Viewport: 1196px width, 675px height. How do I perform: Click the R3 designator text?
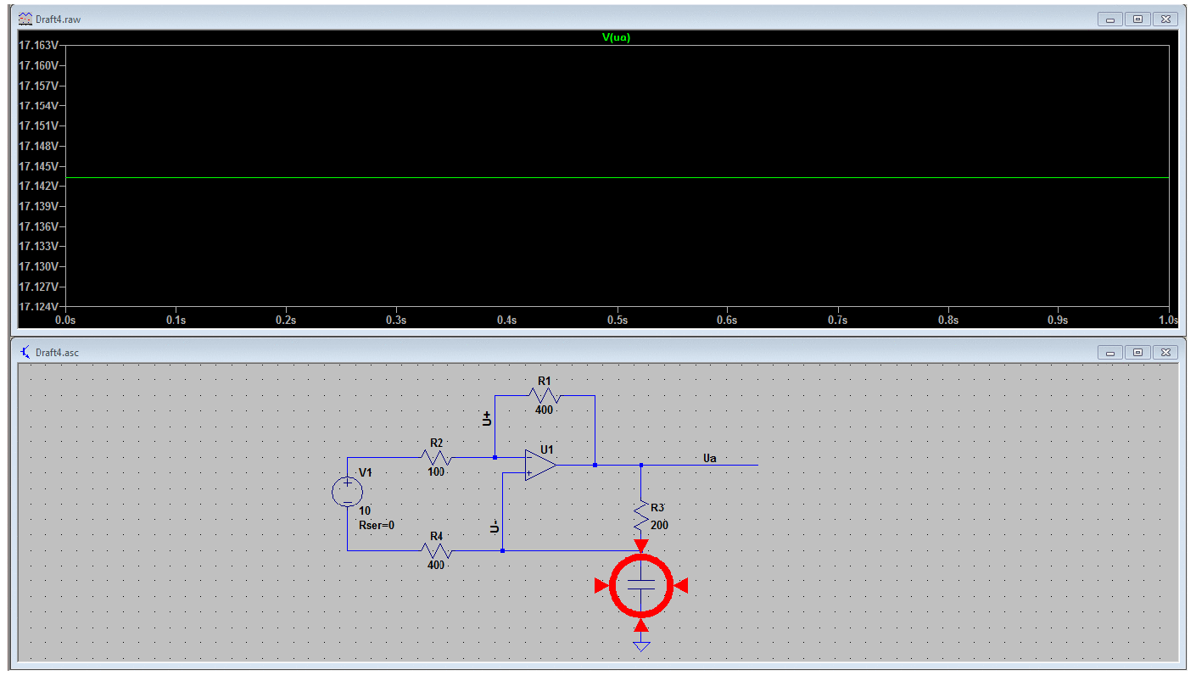coord(657,507)
